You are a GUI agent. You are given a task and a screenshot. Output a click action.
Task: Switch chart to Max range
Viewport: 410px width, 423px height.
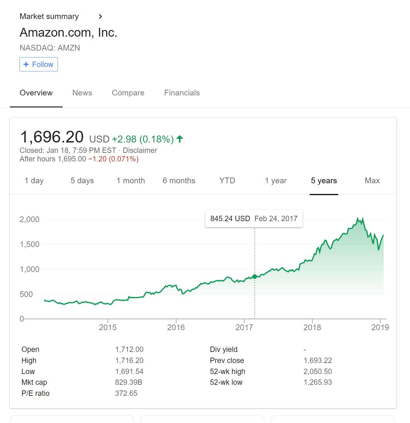tap(372, 181)
